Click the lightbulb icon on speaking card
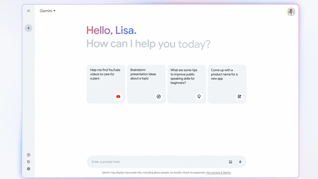This screenshot has width=318, height=179. point(199,96)
